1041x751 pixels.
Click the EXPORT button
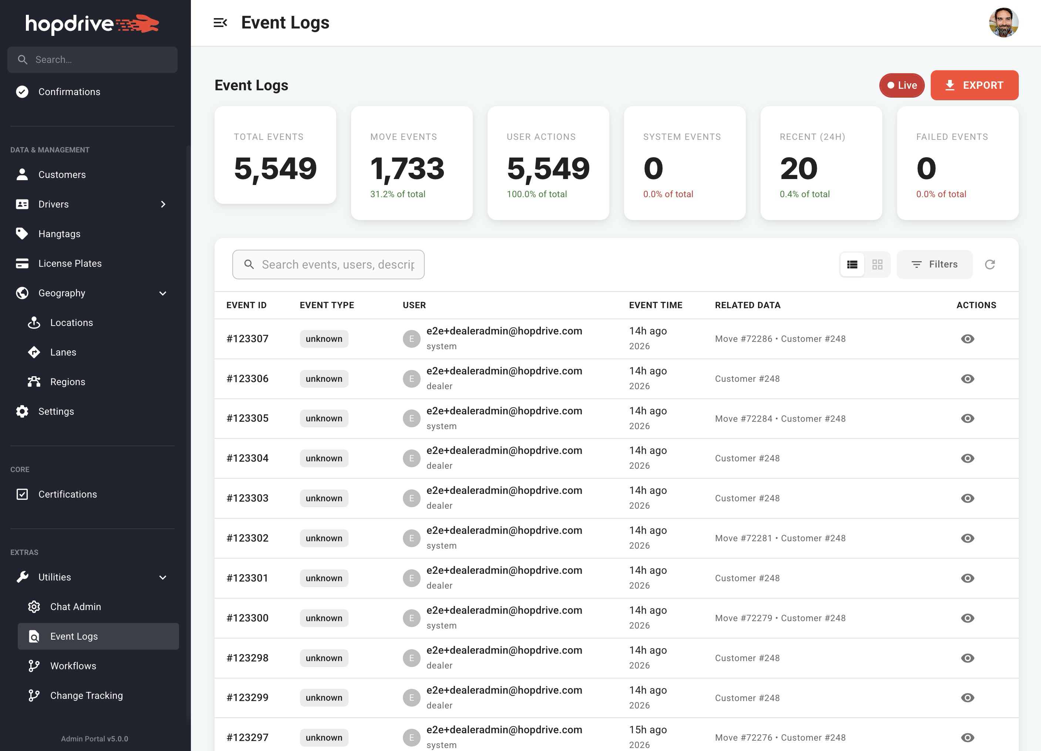pyautogui.click(x=974, y=85)
